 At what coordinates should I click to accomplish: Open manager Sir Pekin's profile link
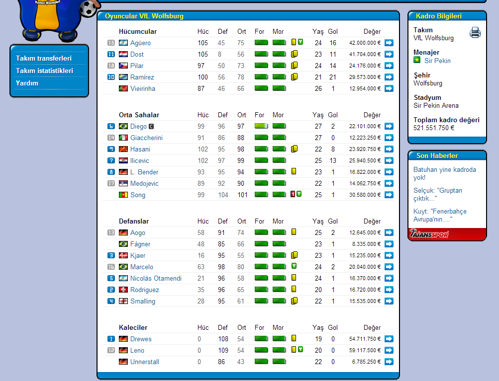click(x=438, y=61)
